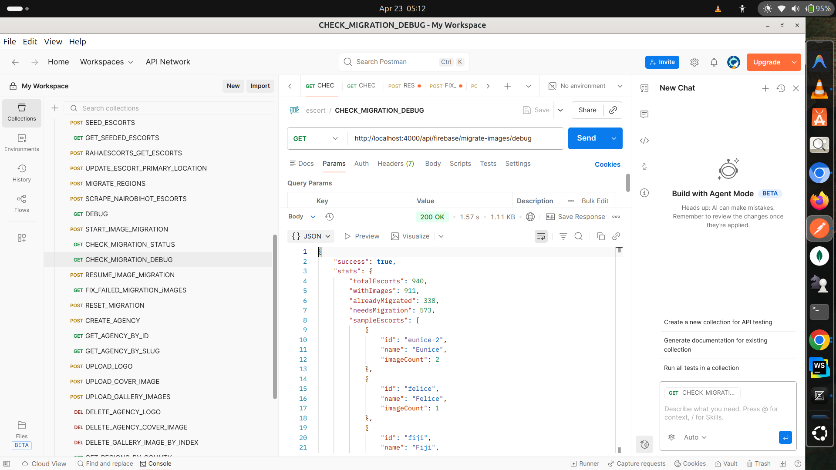Select the RESET_MIGRATION request
The width and height of the screenshot is (836, 470).
[x=115, y=305]
